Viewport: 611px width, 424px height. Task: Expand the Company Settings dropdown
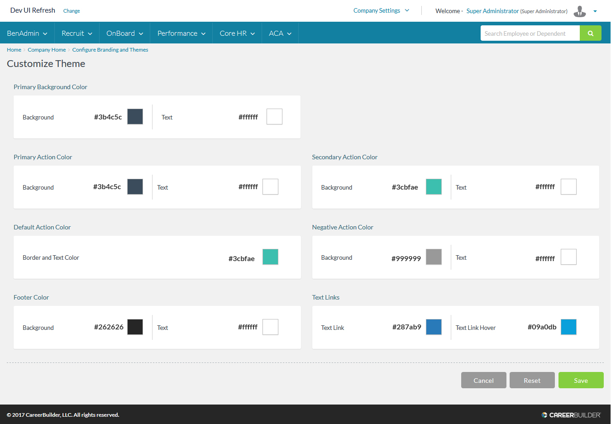pyautogui.click(x=381, y=10)
